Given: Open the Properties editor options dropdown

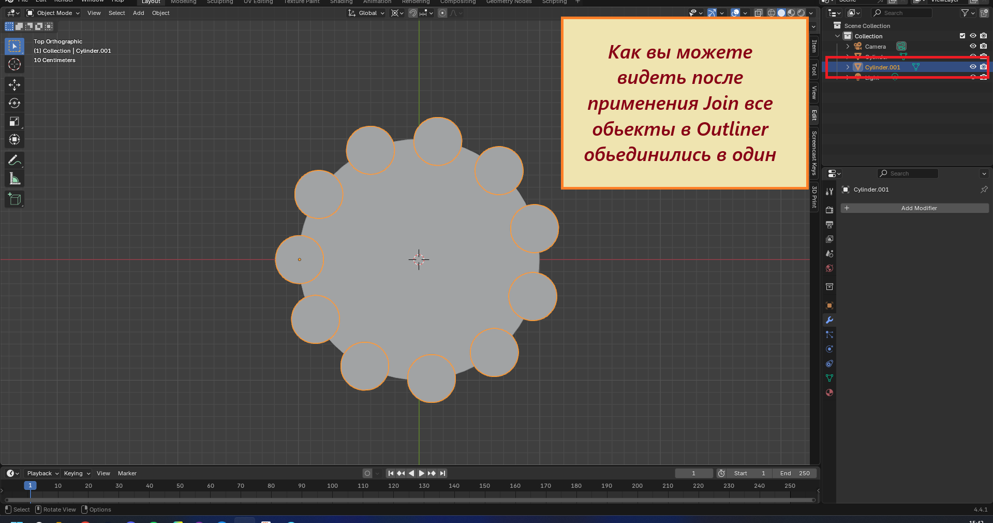Looking at the screenshot, I should click(984, 173).
